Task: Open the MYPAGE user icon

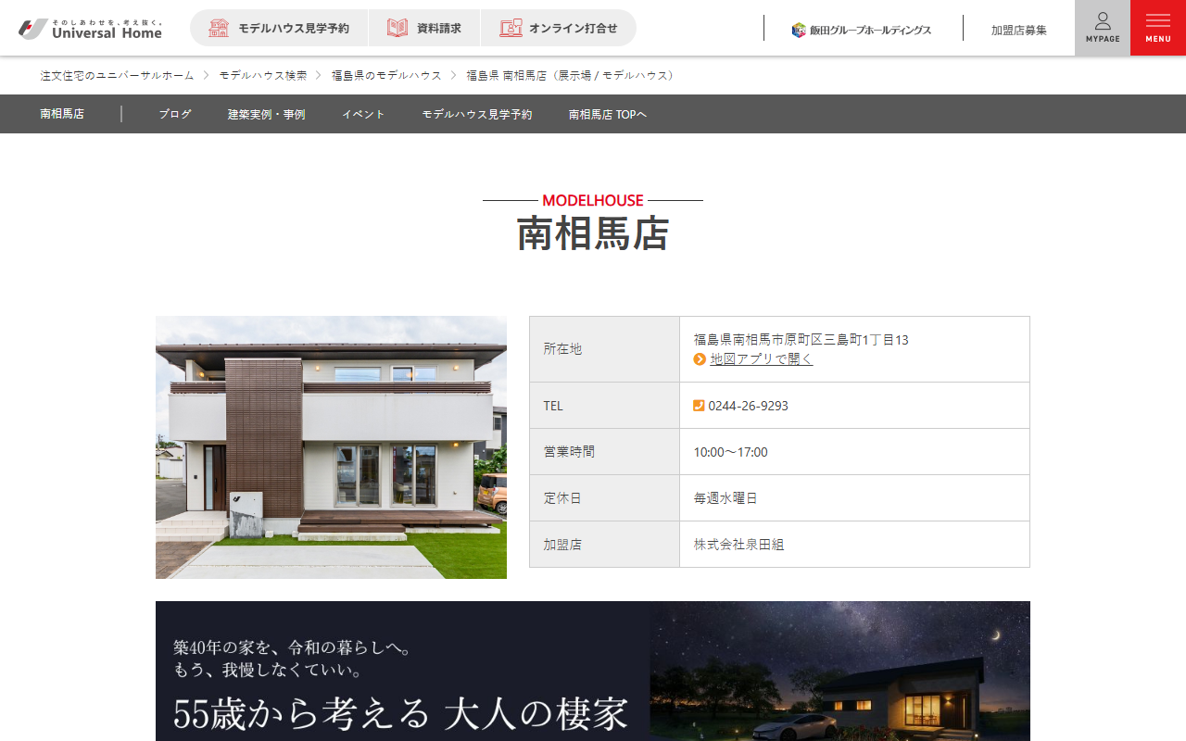Action: click(1103, 28)
